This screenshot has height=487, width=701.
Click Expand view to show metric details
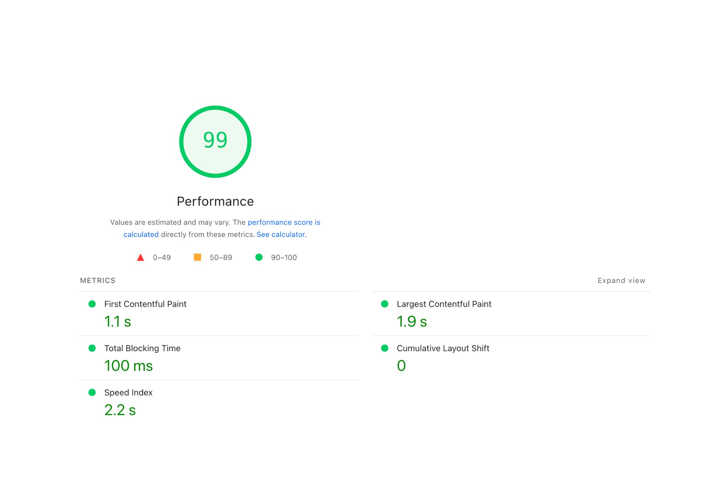tap(621, 280)
